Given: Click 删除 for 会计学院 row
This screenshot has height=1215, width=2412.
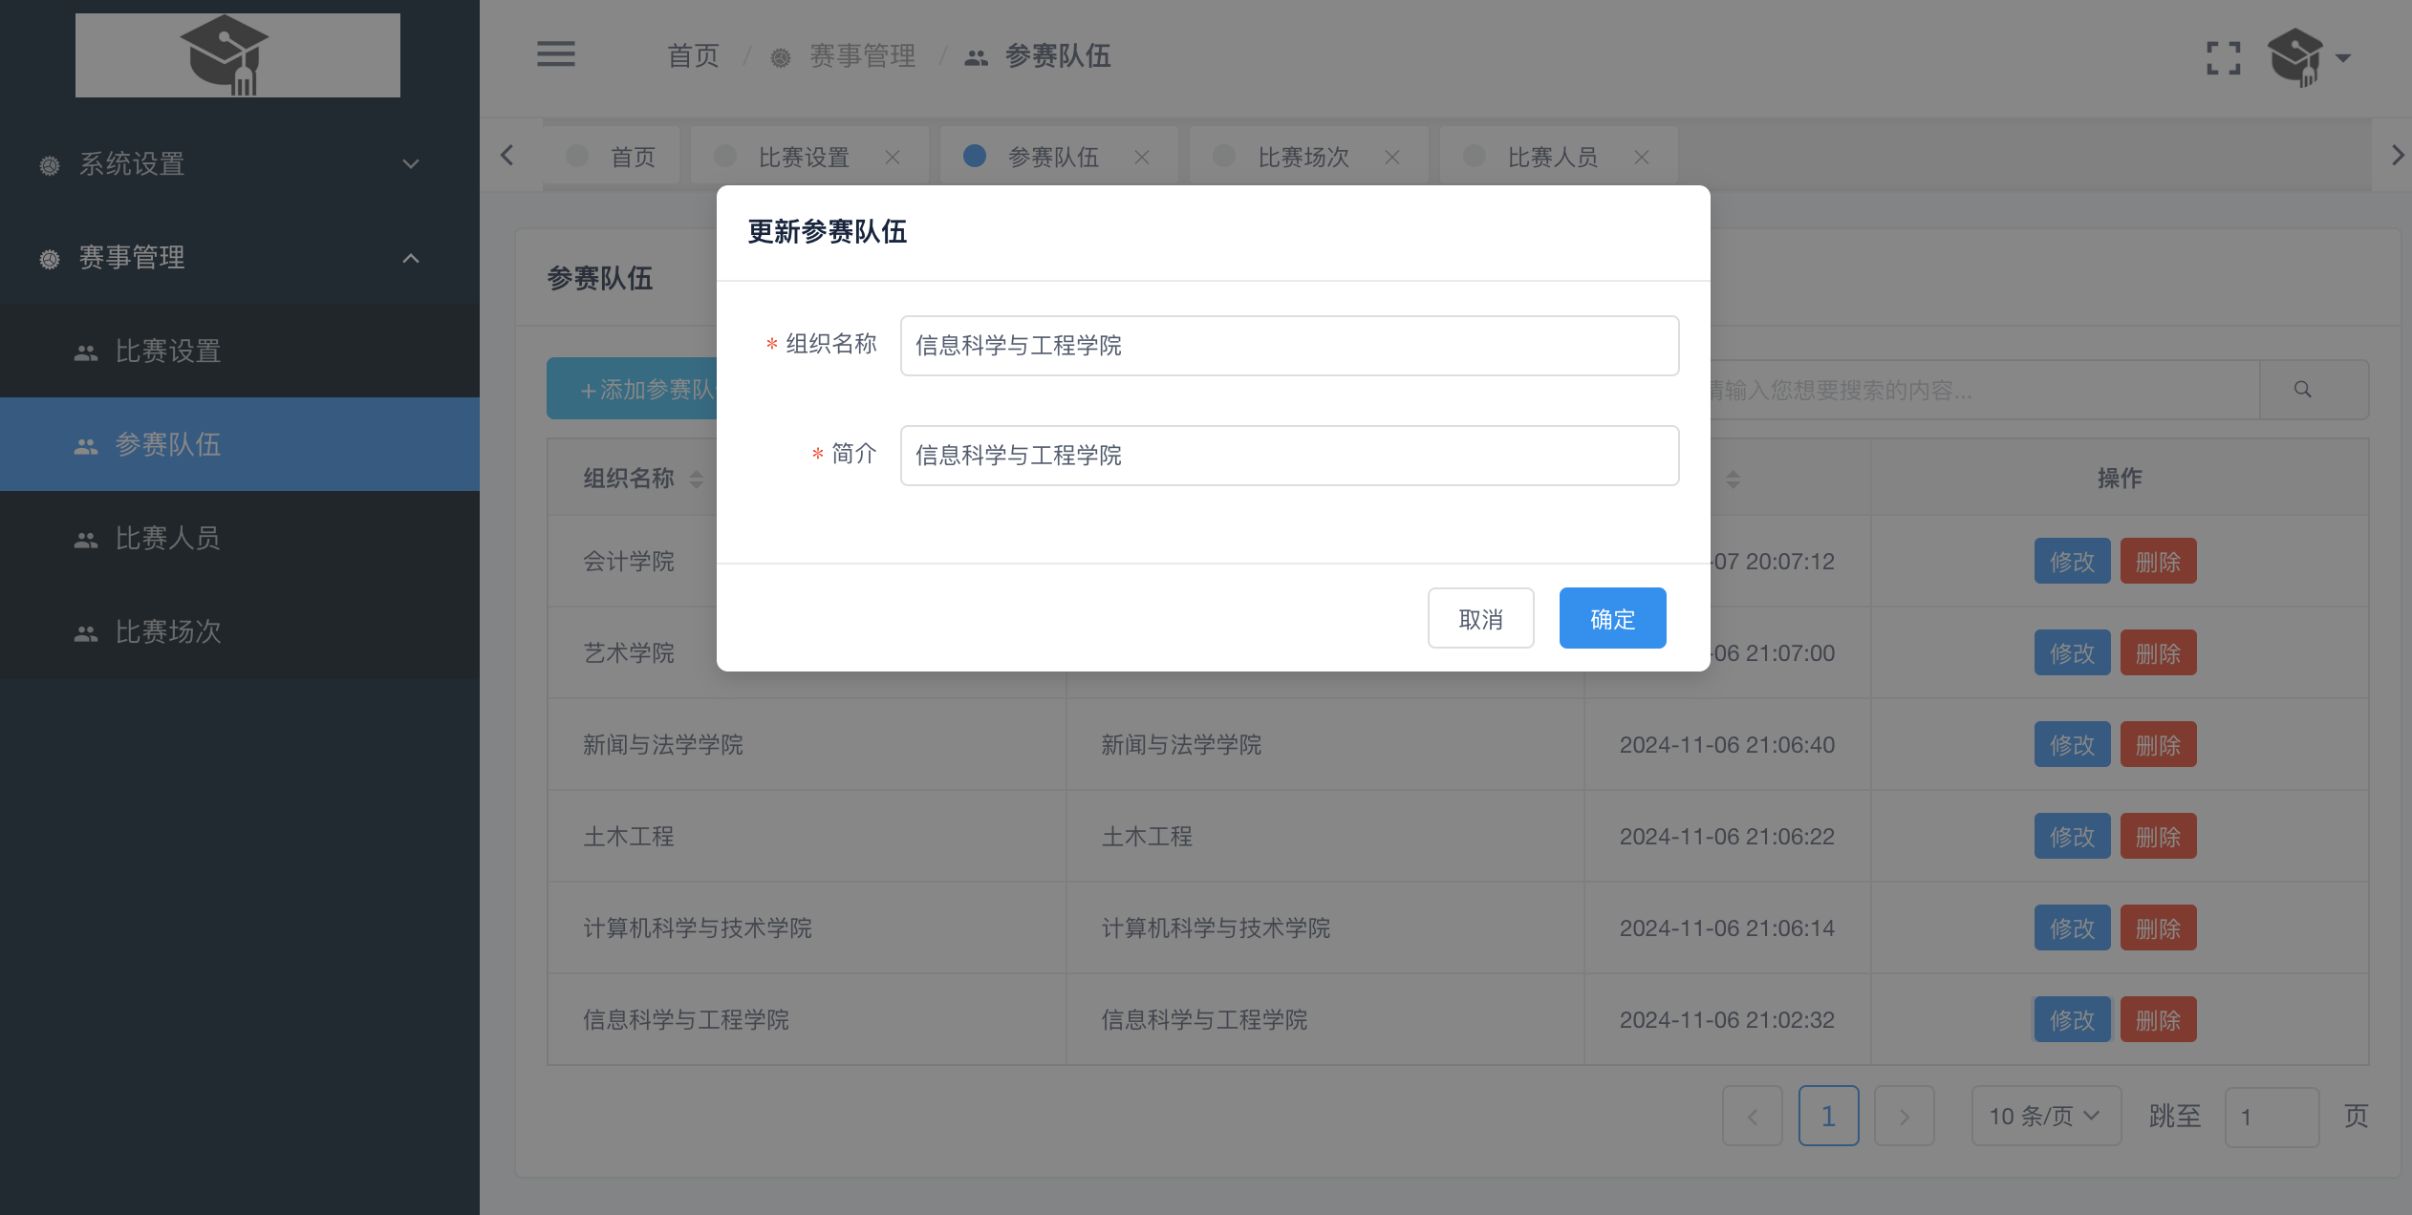Looking at the screenshot, I should point(2158,561).
